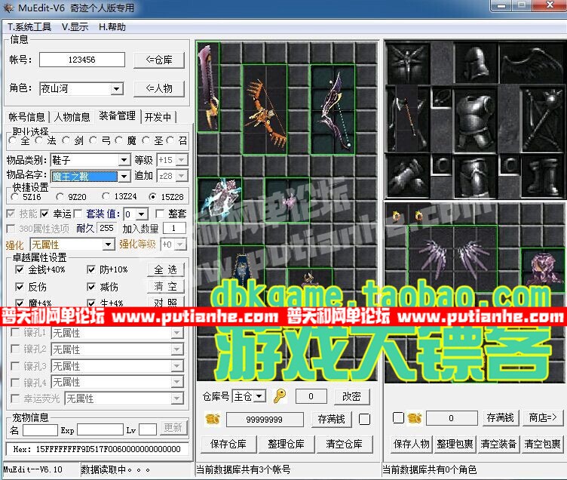Select the 15Z28 quick setting radio

click(x=152, y=196)
